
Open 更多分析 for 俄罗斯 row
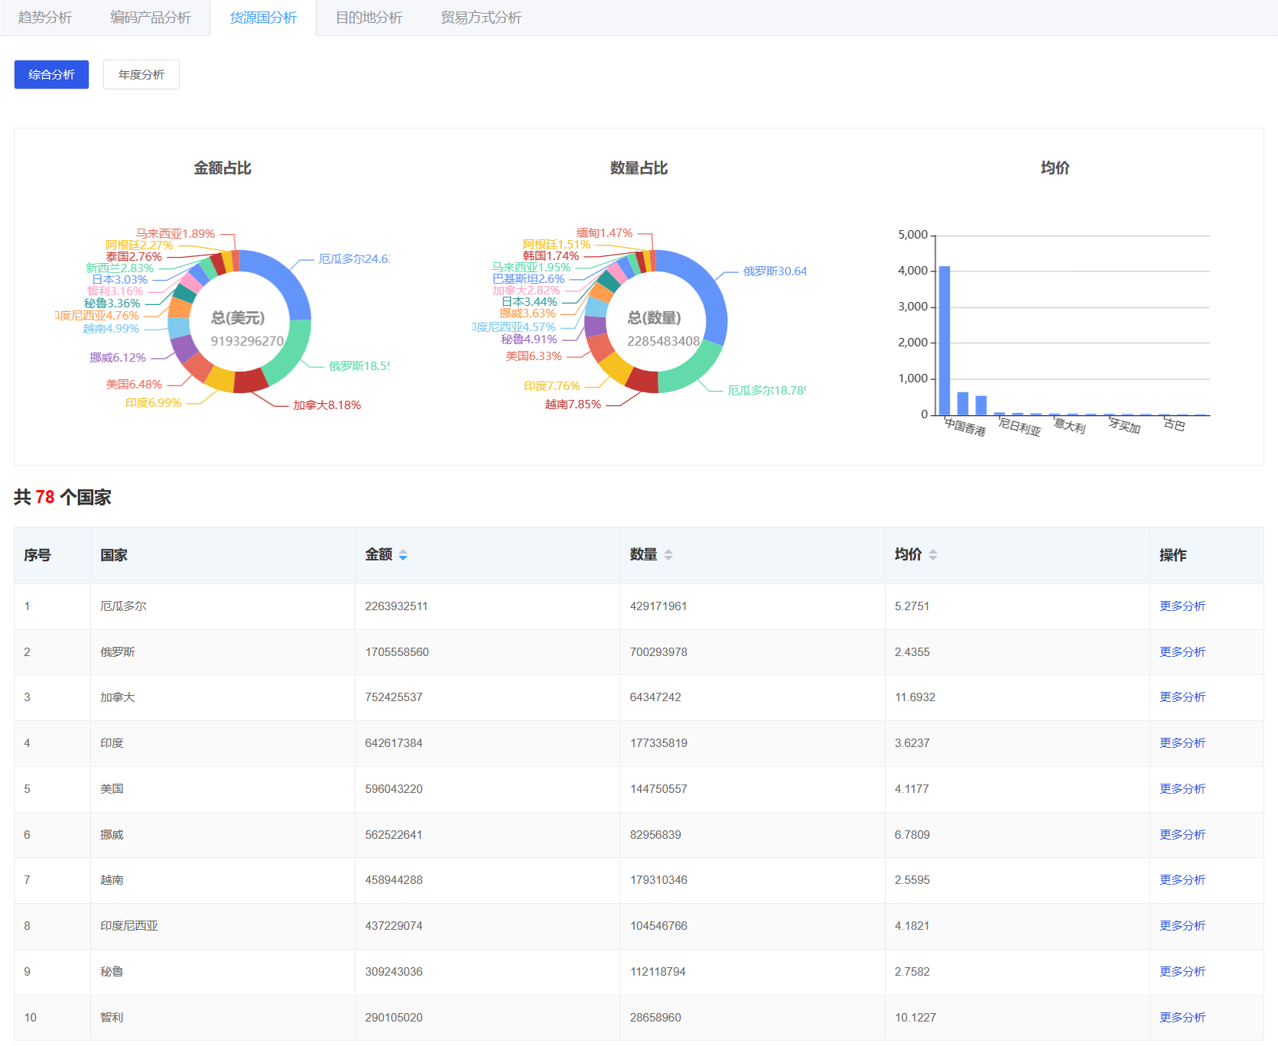point(1182,652)
